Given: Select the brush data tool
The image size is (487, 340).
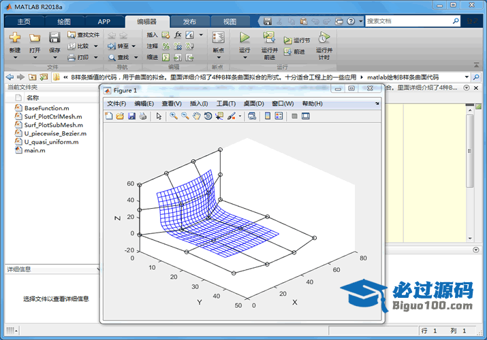Looking at the screenshot, I should tap(232, 116).
